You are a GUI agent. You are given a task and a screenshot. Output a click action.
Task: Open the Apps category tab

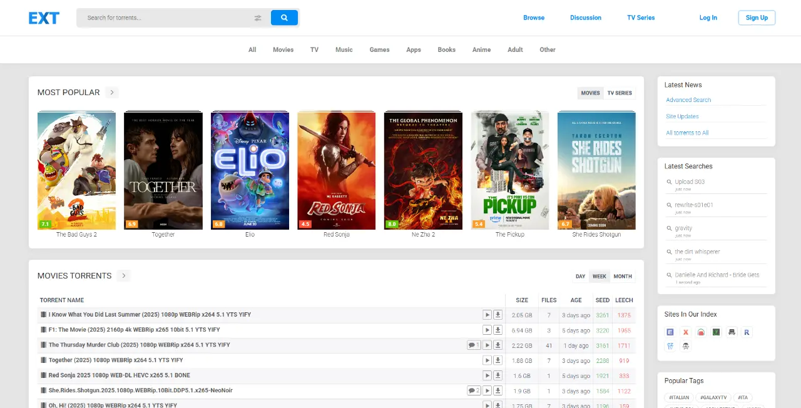[414, 49]
